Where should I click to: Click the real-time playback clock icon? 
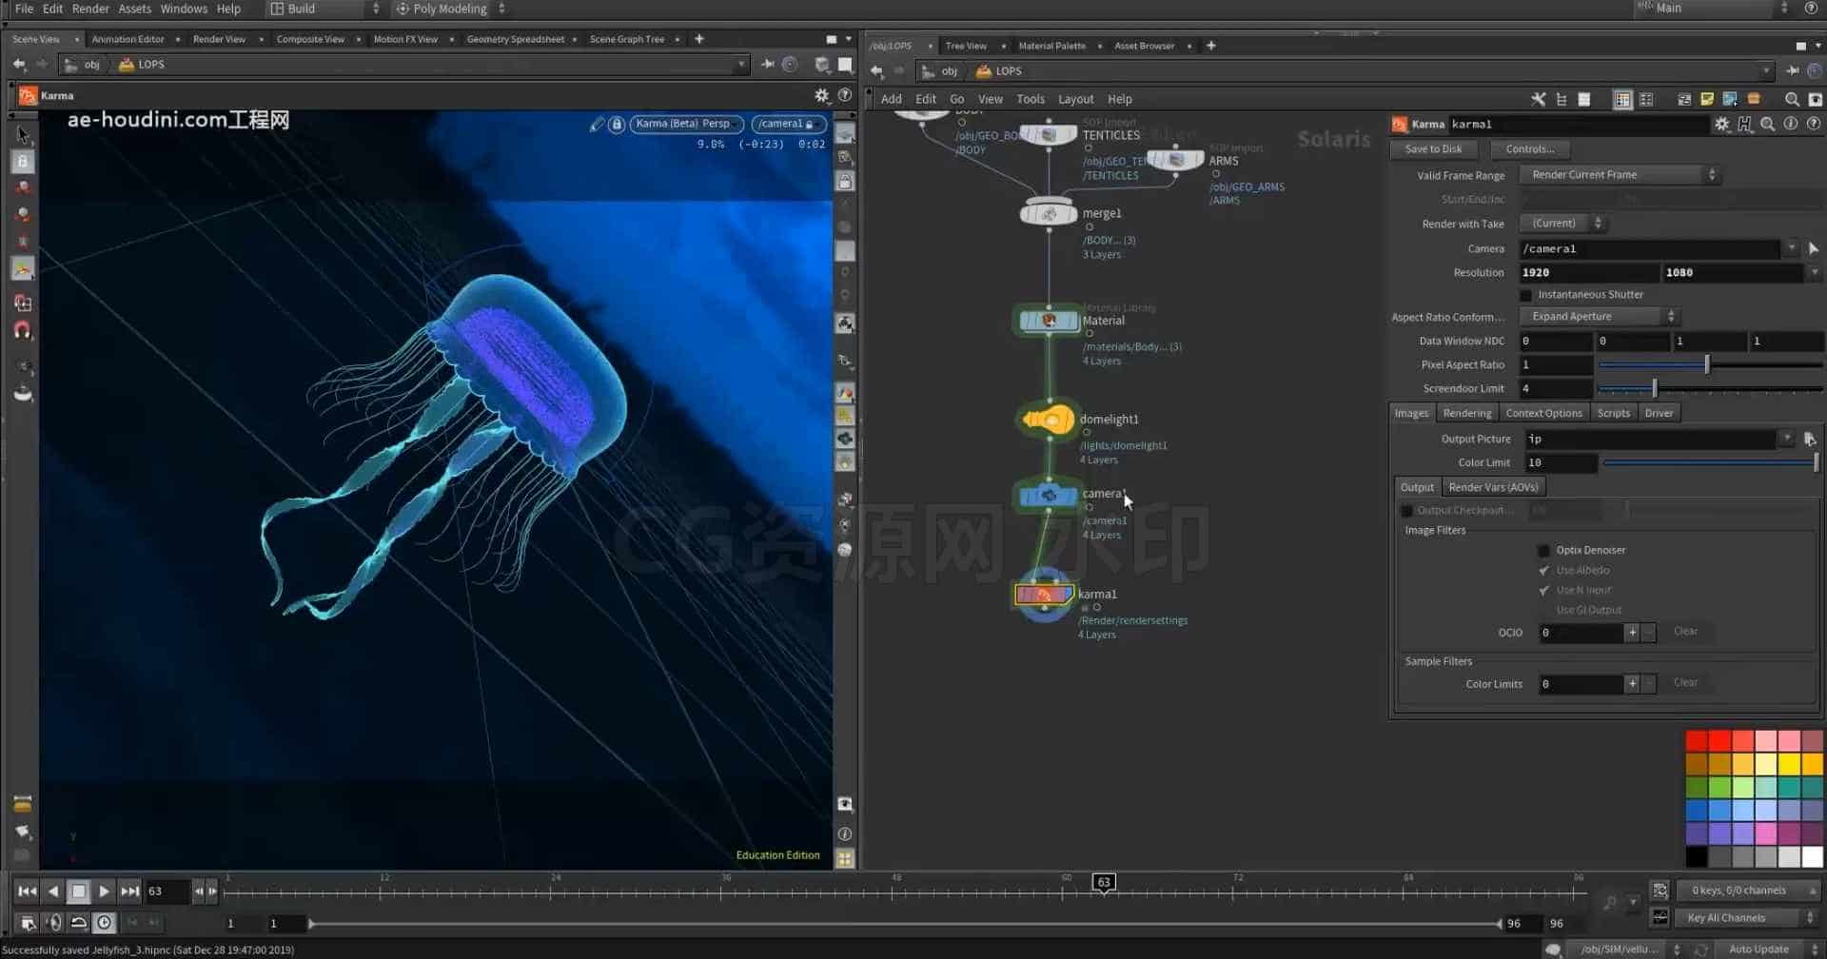105,922
